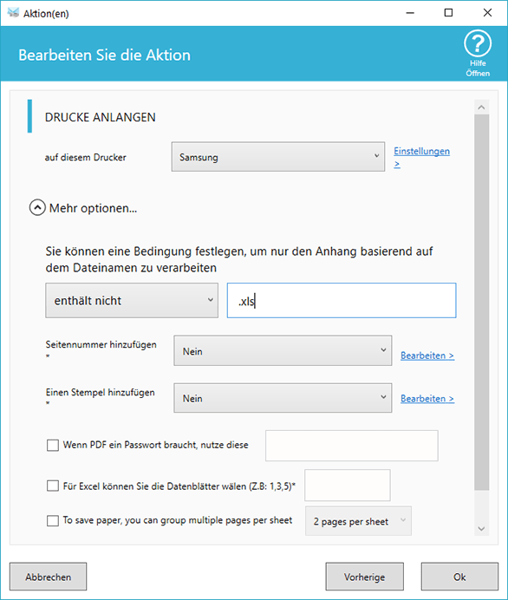Open the Hilfe Öffnen help icon
508x600 pixels.
click(478, 44)
